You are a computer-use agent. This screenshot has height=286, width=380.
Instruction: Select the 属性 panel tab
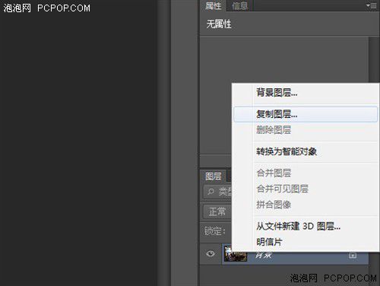214,5
